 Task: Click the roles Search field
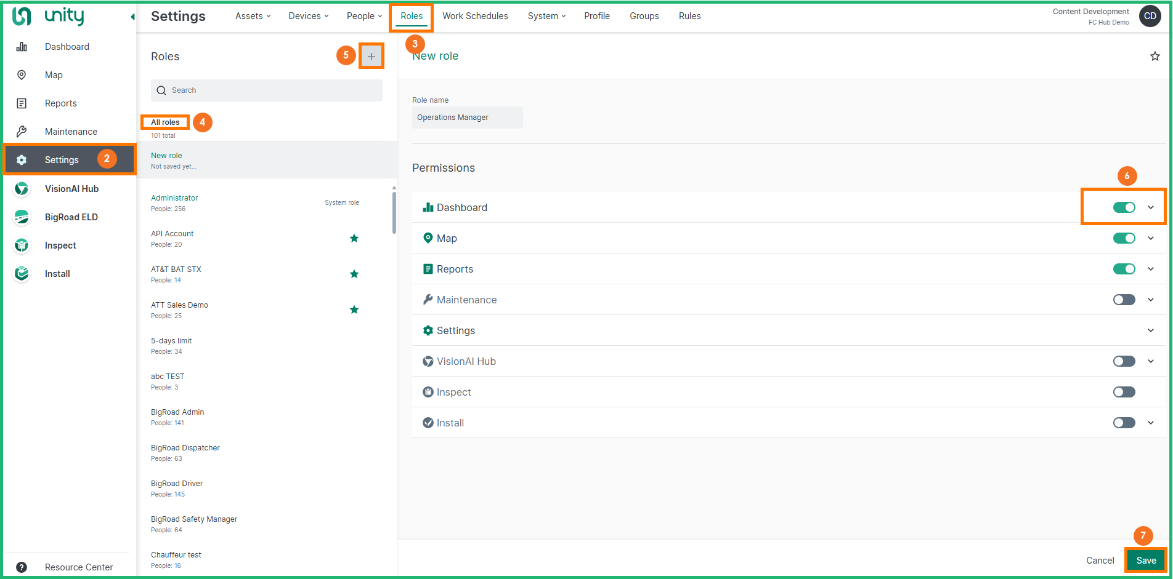267,90
